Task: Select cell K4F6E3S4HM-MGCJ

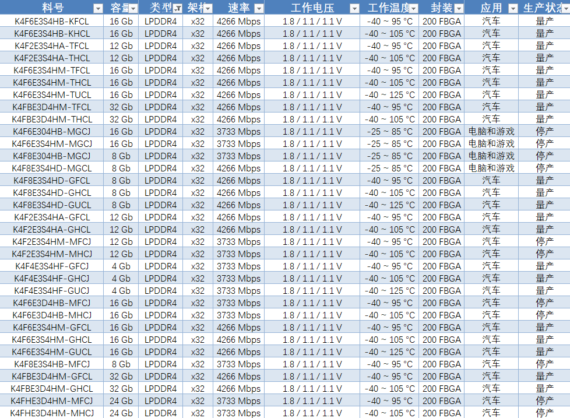Action: pos(52,144)
